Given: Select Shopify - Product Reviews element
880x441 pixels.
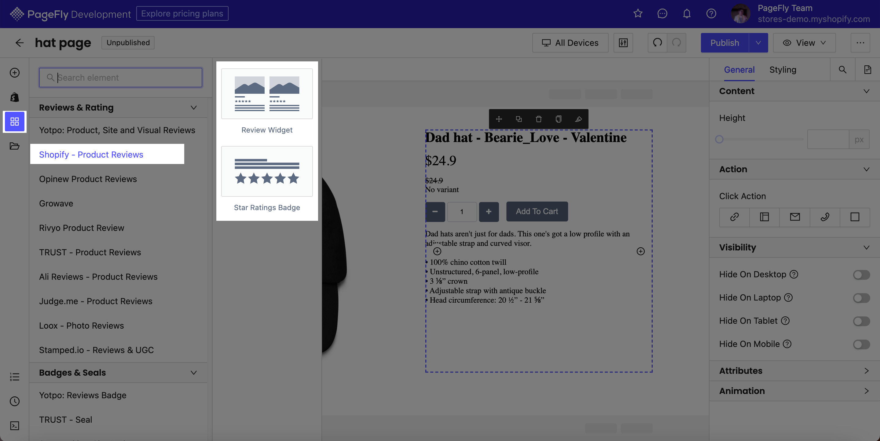Looking at the screenshot, I should point(91,154).
